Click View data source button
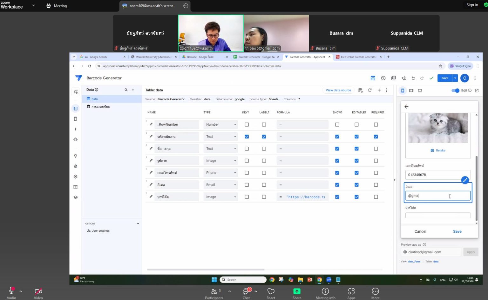Image resolution: width=488 pixels, height=300 pixels. tap(338, 90)
